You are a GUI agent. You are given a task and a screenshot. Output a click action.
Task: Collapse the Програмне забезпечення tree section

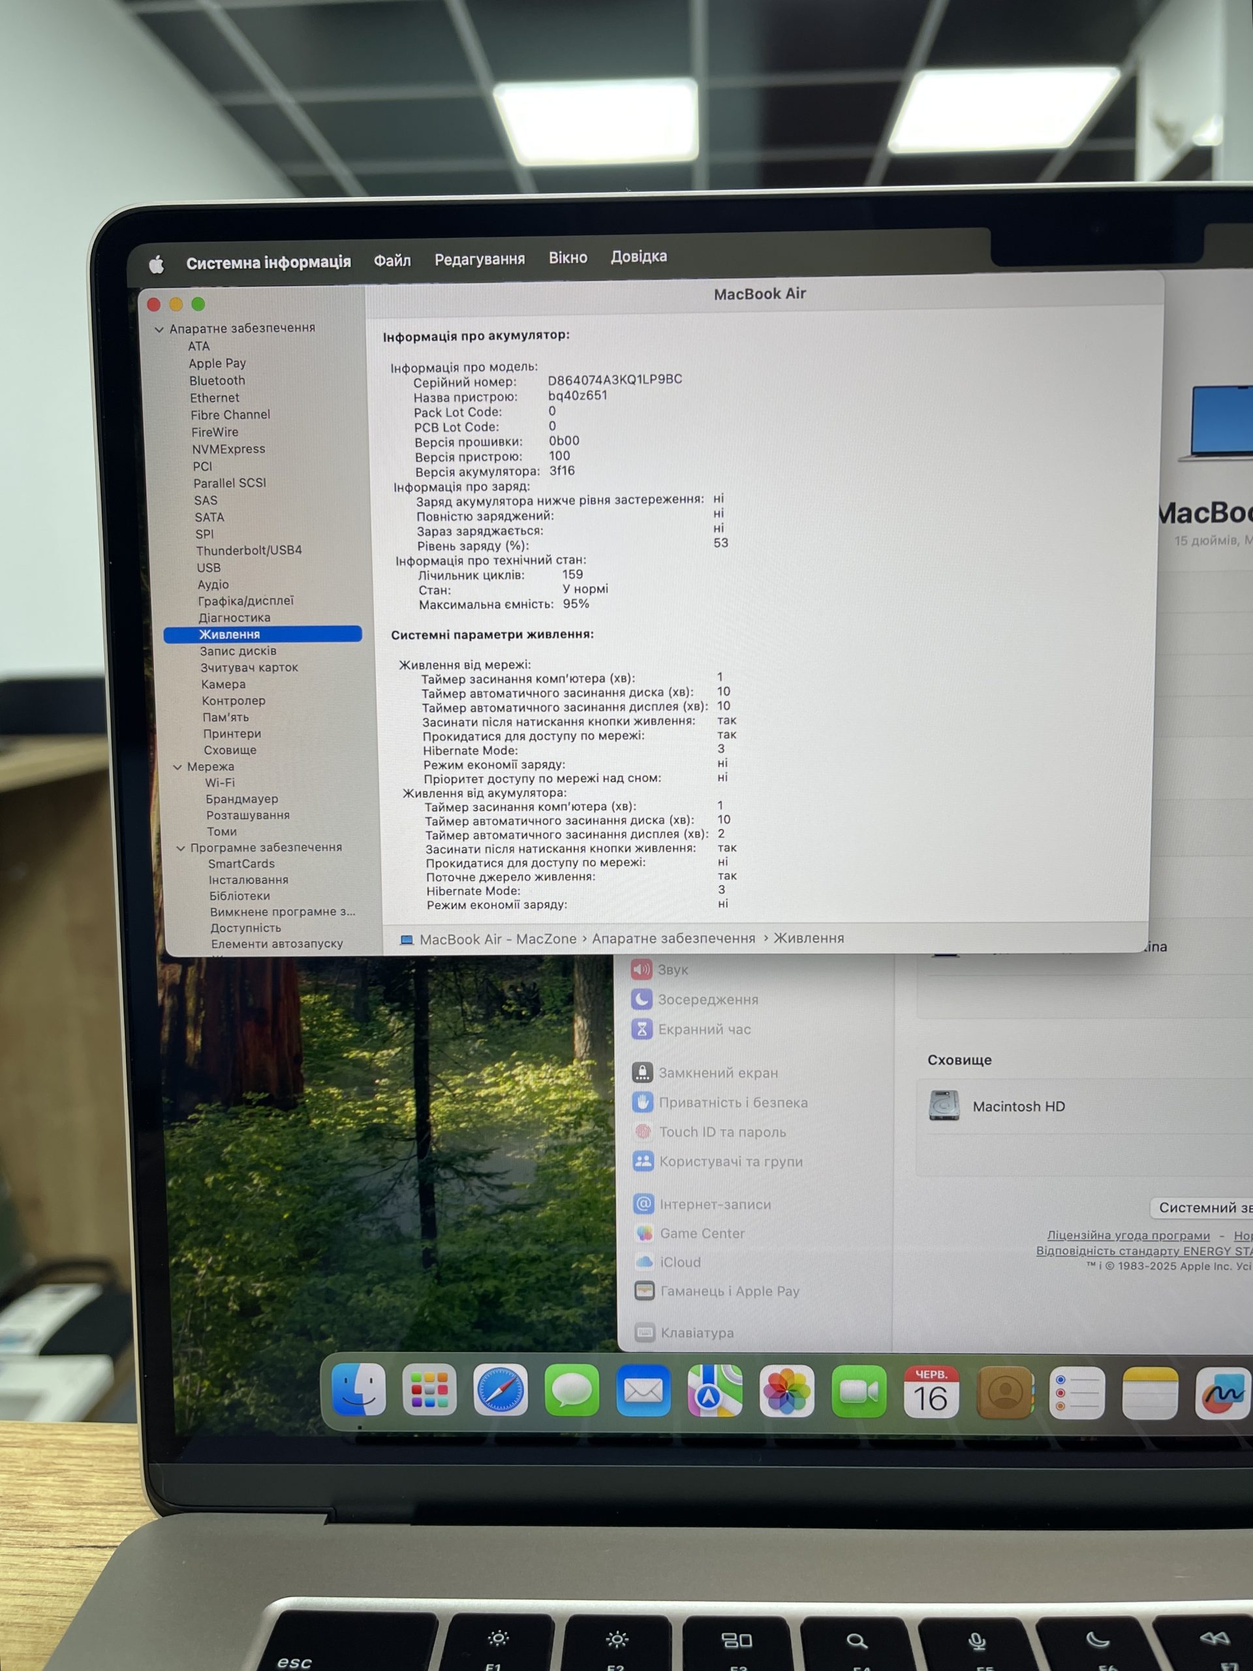point(181,849)
